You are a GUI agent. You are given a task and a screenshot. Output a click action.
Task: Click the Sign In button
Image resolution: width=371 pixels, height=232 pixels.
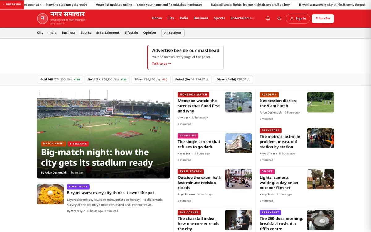point(298,19)
